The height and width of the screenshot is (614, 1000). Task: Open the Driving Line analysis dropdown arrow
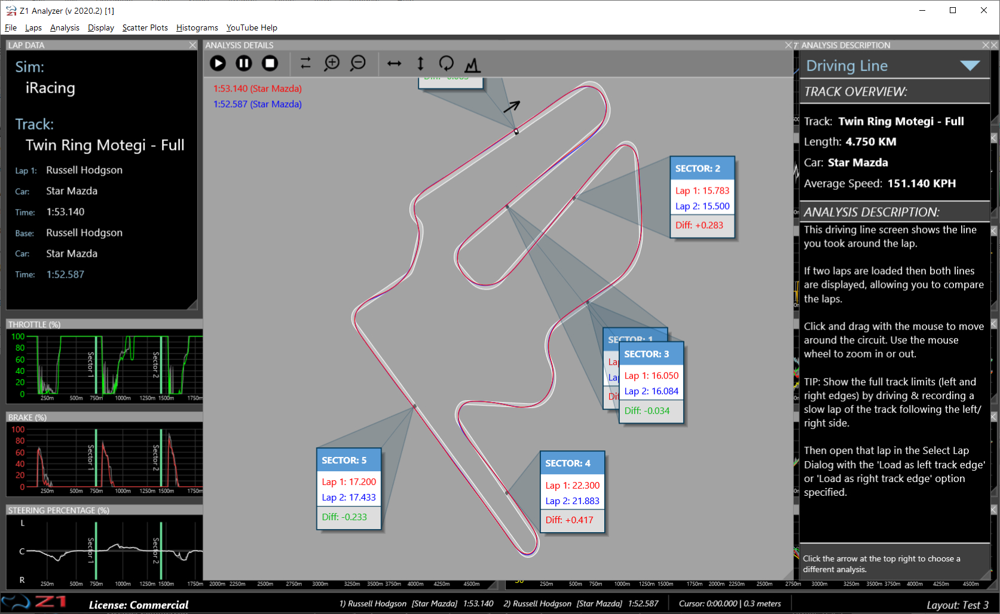tap(970, 66)
